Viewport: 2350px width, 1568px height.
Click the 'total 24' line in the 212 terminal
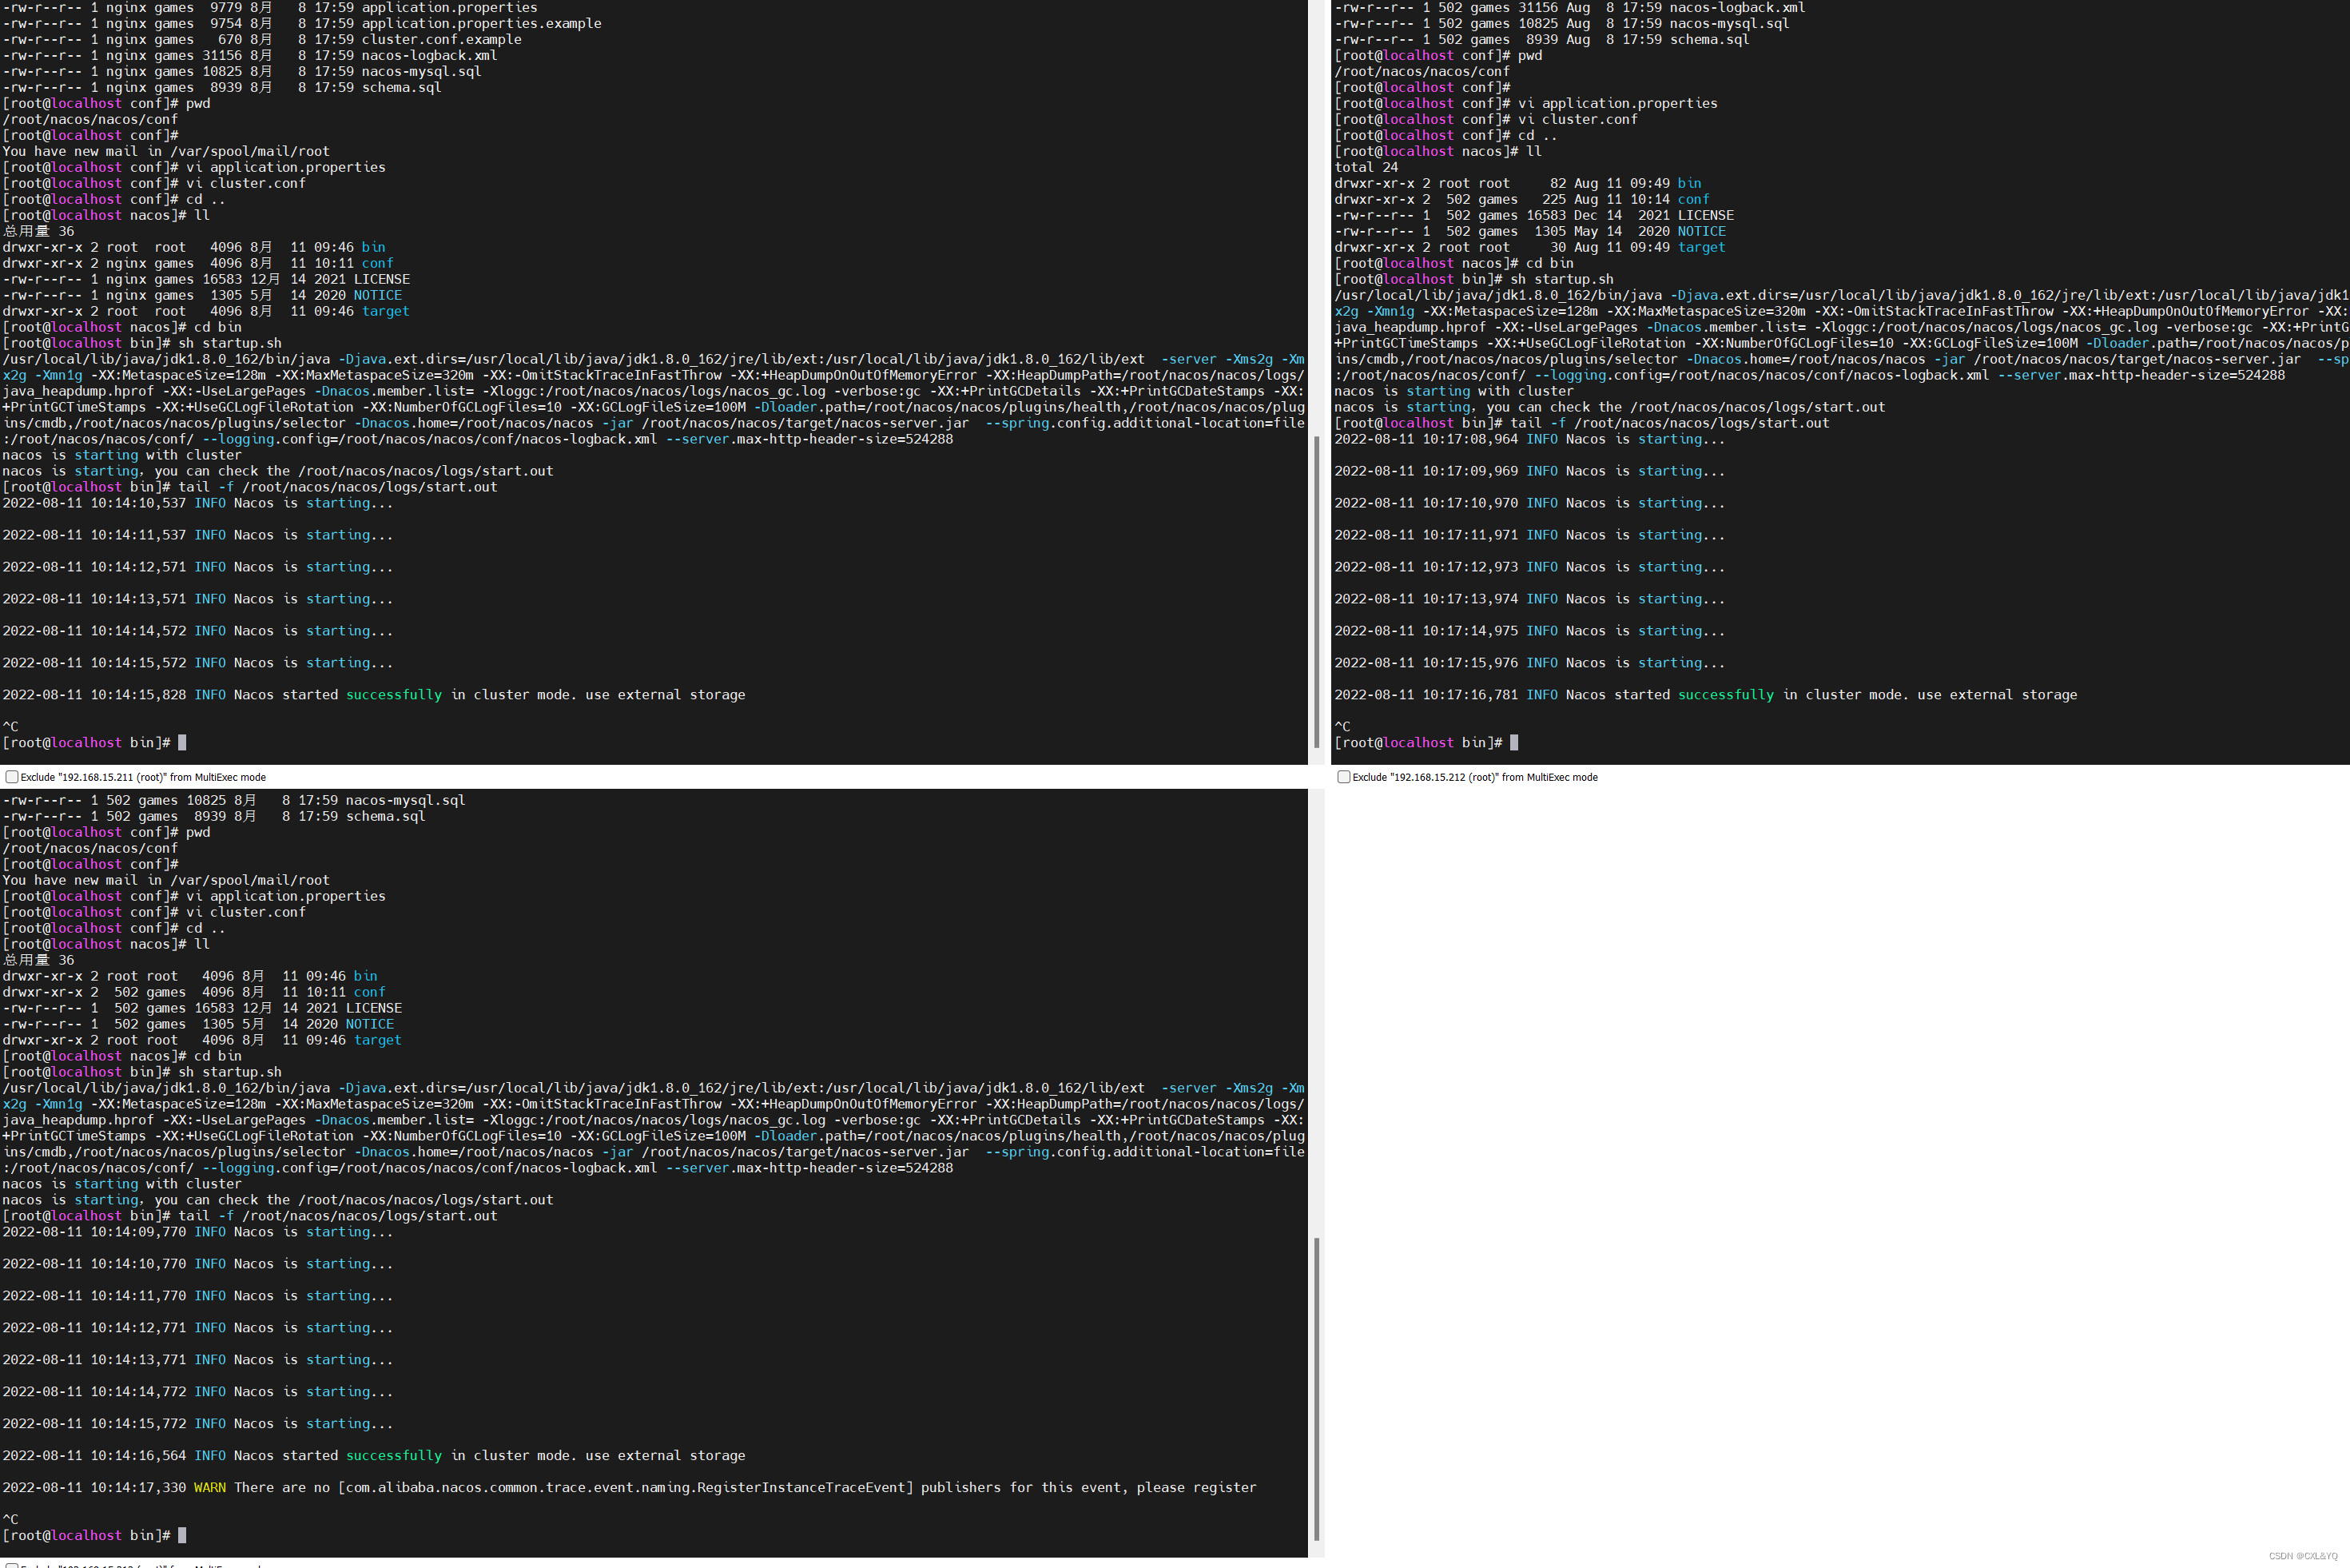pos(1366,167)
